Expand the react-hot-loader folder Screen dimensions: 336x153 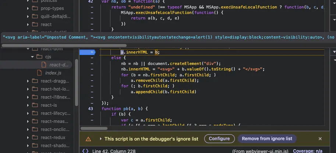[28, 89]
